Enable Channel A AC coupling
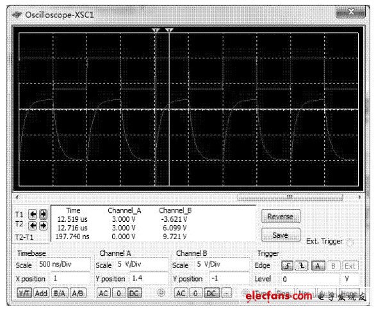 [104, 293]
